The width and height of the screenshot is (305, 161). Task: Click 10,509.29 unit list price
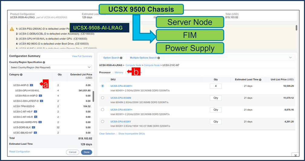coord(288,86)
